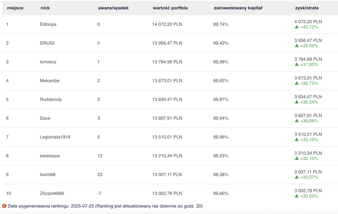Click the wartość portfela column header
Image resolution: width=338 pixels, height=214 pixels.
pyautogui.click(x=170, y=8)
